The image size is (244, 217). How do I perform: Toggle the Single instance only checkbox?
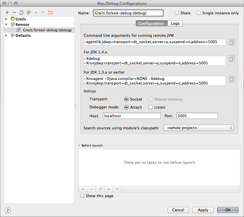point(199,13)
